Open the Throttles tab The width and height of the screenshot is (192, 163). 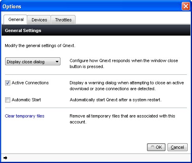[x=63, y=20]
